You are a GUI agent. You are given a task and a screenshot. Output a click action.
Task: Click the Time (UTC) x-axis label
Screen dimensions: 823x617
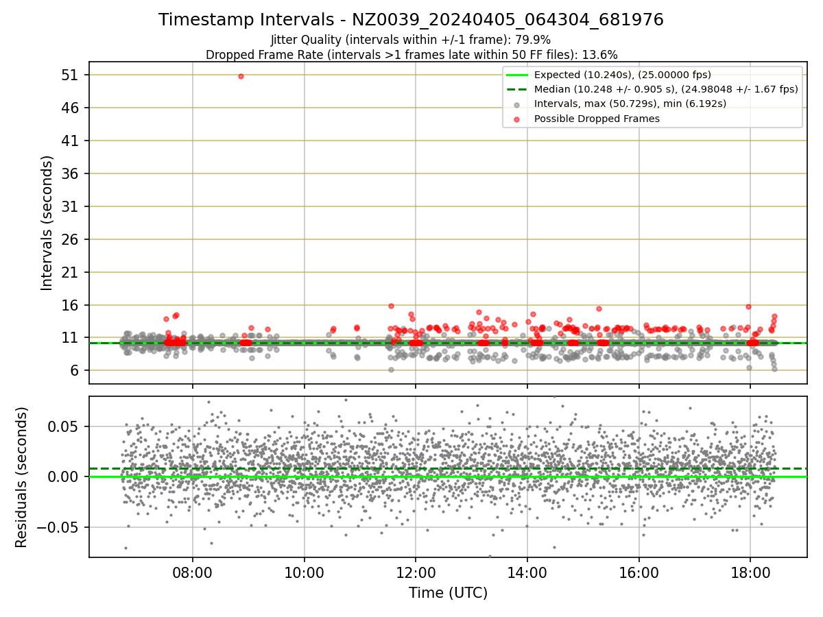click(x=448, y=593)
